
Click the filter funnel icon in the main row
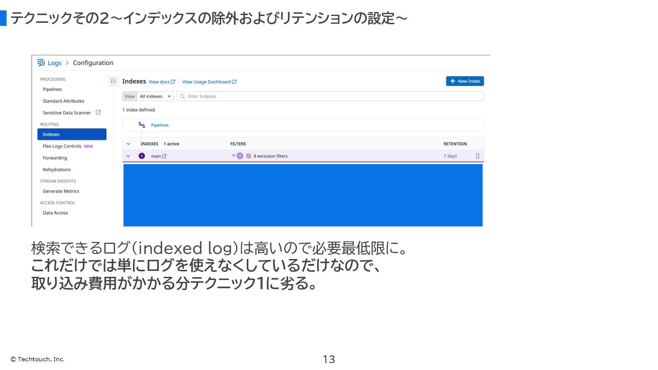pos(233,156)
